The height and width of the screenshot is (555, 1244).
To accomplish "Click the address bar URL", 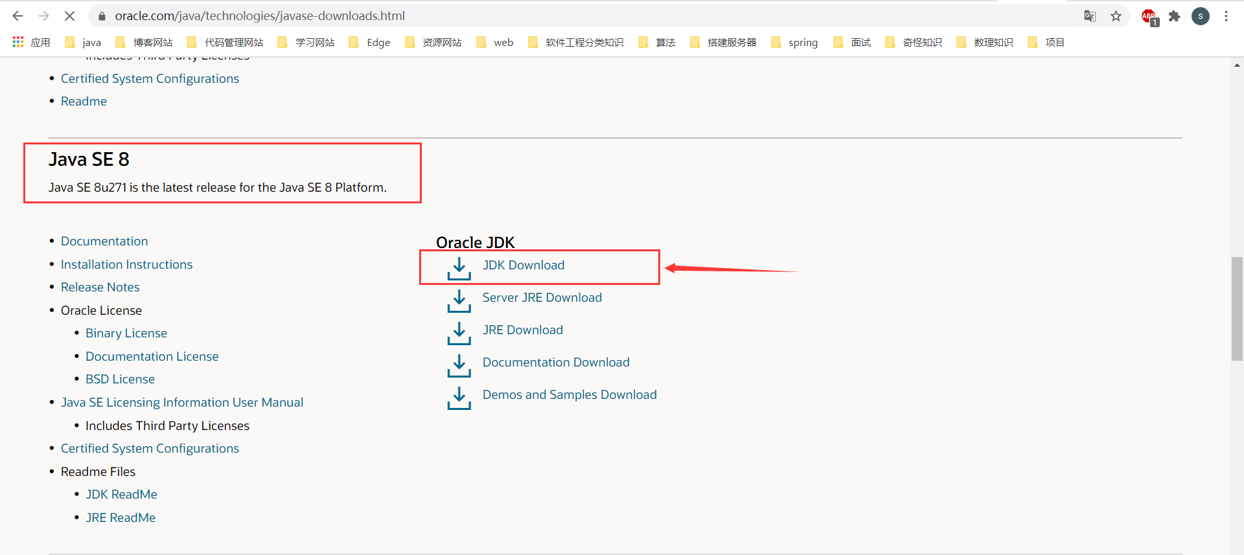I will [x=260, y=16].
